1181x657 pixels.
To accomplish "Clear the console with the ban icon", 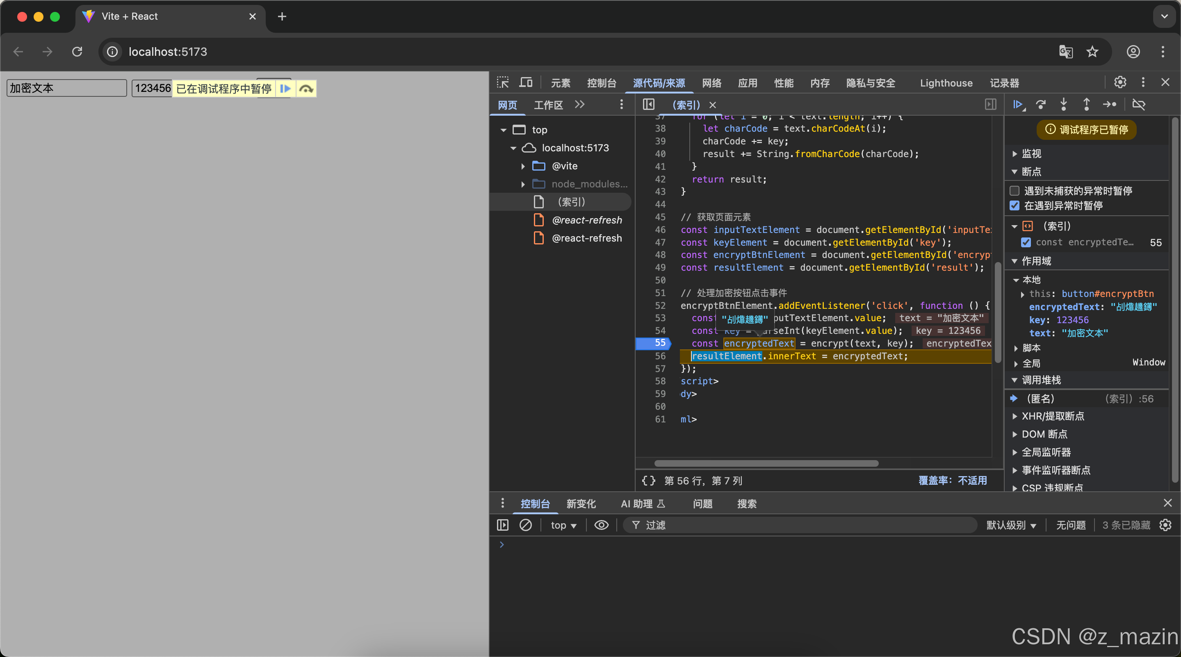I will 525,525.
